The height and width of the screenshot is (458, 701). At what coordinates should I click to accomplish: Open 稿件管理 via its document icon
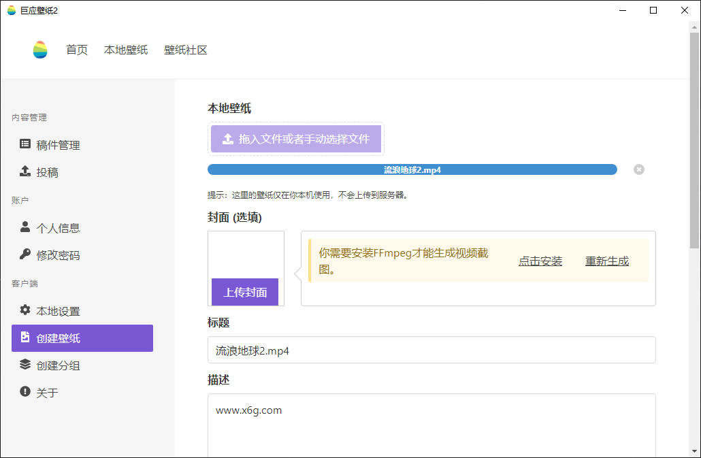(x=25, y=144)
